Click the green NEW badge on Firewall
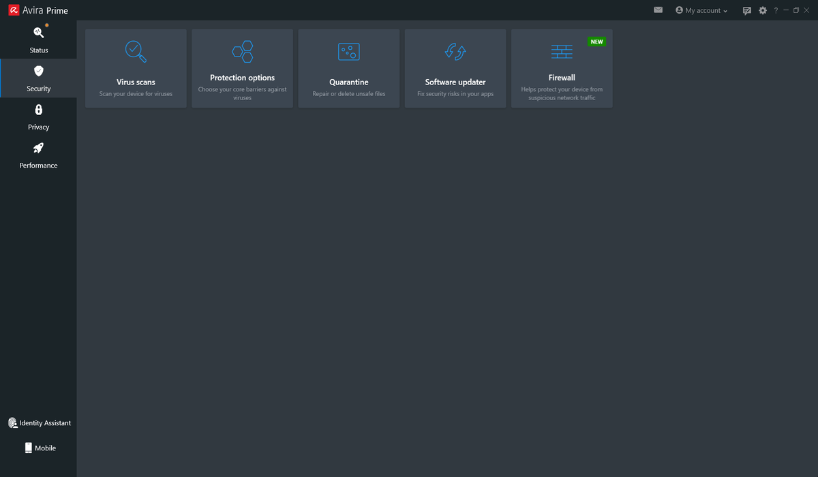The width and height of the screenshot is (818, 477). 597,41
